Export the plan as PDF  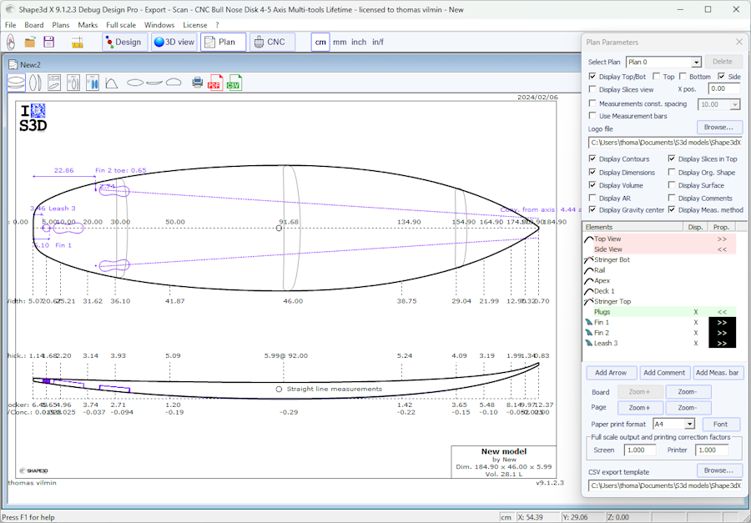tap(215, 83)
